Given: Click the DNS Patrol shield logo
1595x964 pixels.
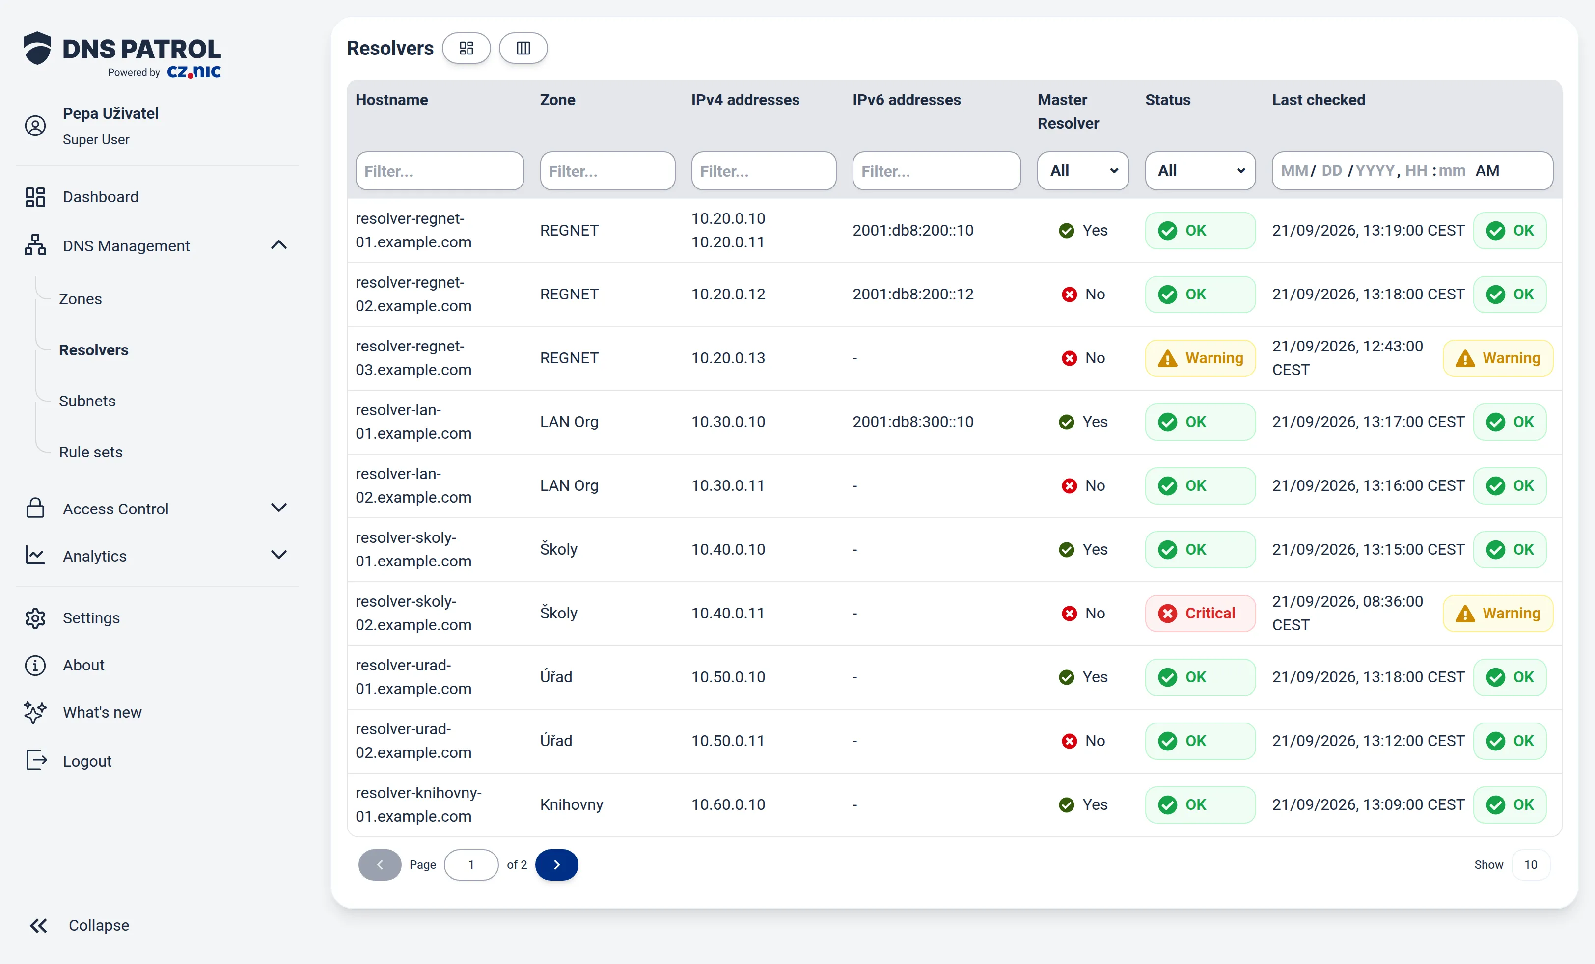Looking at the screenshot, I should click(37, 49).
